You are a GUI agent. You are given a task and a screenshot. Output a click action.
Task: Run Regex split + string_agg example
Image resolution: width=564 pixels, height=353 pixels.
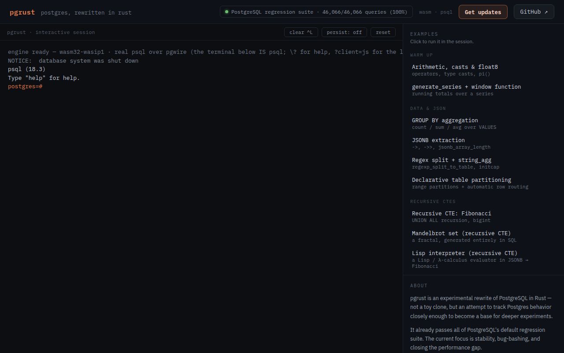click(482, 163)
